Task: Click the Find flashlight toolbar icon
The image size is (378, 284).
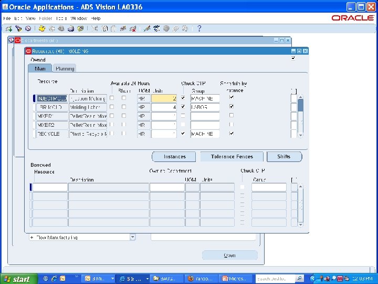Action: tap(18, 29)
